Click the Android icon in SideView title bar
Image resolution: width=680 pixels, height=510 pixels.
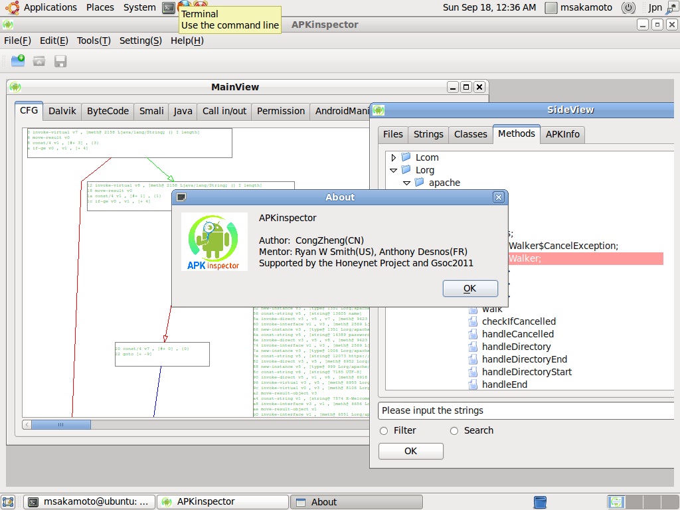379,110
